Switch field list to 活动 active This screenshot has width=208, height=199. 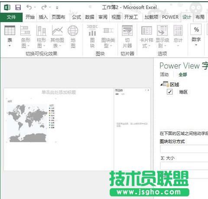coord(164,75)
